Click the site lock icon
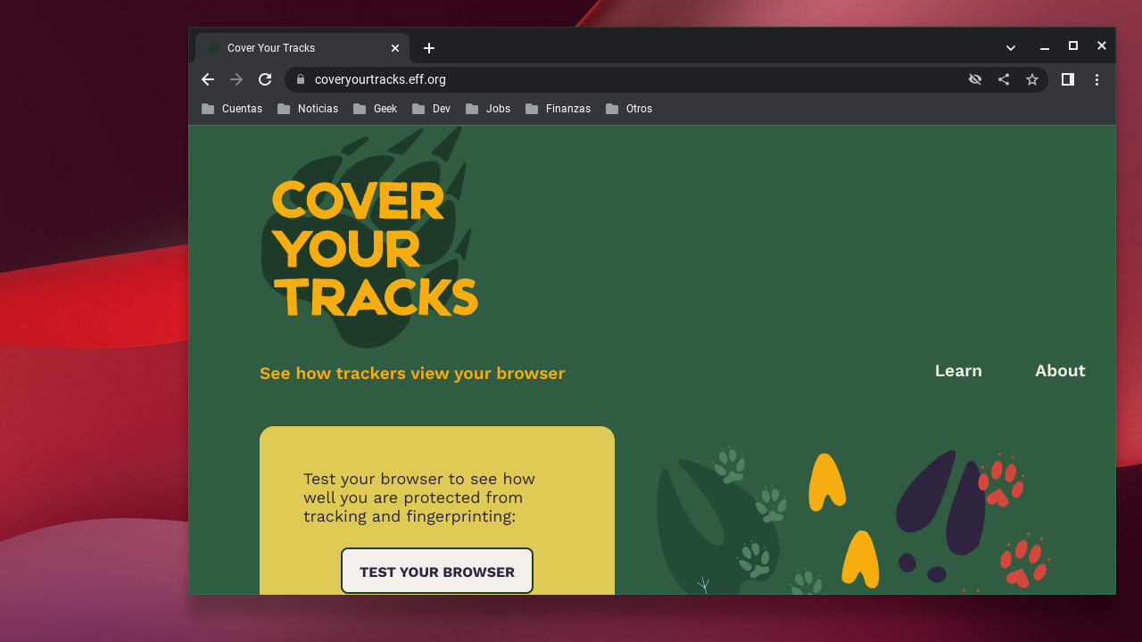 [301, 79]
